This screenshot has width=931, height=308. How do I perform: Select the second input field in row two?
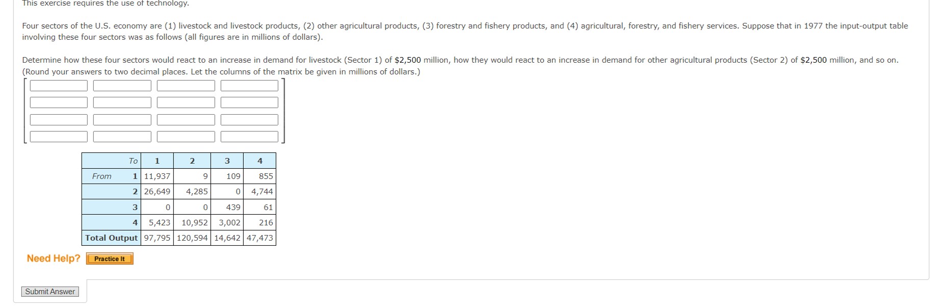click(121, 102)
